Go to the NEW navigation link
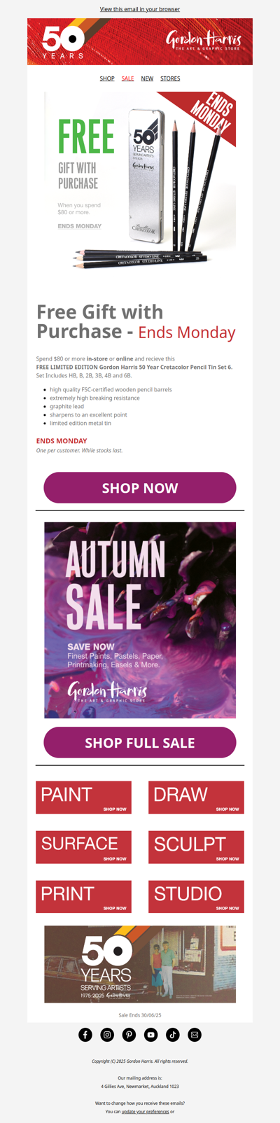 tap(147, 78)
